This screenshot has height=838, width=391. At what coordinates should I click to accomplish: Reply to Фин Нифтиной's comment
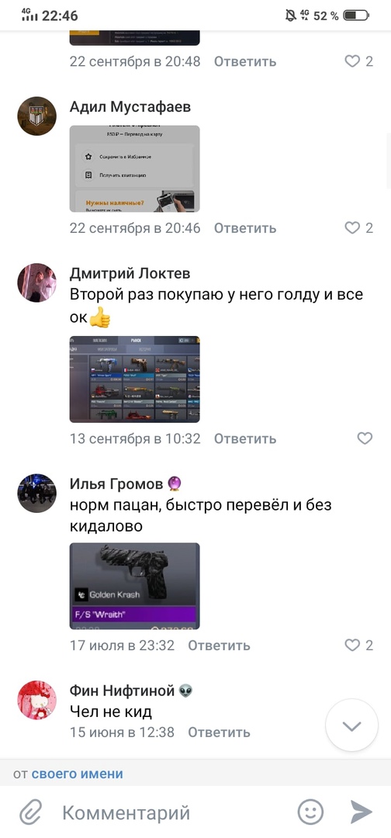(219, 732)
